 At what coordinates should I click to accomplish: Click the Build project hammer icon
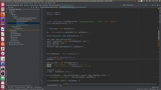pos(121,5)
